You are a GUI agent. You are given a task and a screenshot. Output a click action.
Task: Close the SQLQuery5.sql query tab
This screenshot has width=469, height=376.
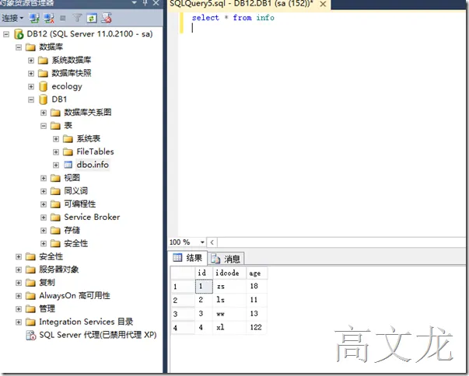coord(323,4)
